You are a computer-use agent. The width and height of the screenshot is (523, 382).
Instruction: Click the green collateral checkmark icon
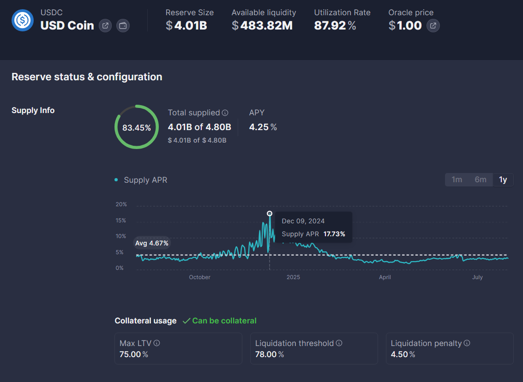pos(186,321)
